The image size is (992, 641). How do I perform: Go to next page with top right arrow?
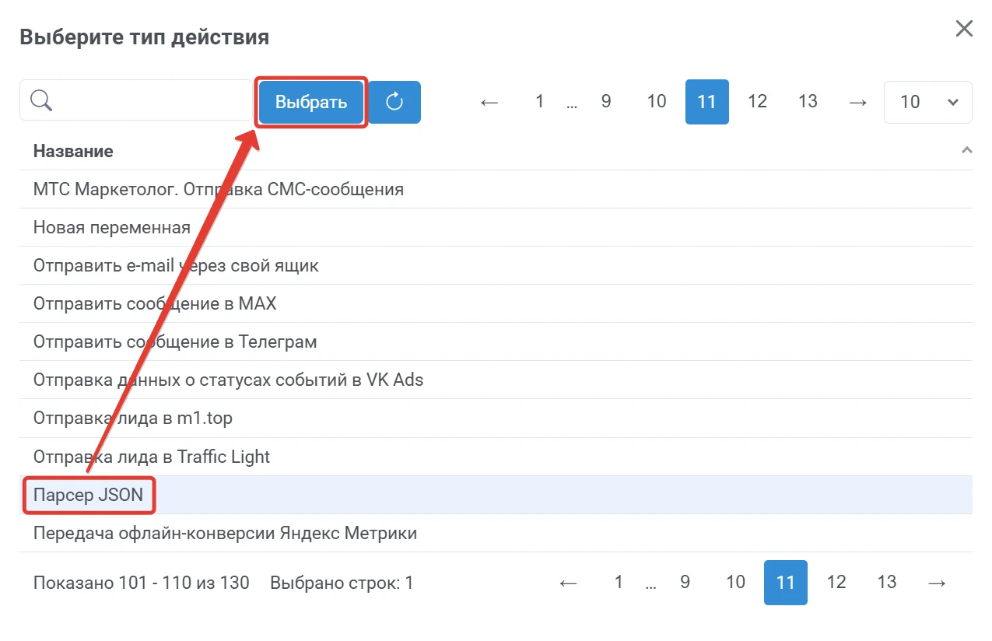(x=858, y=102)
